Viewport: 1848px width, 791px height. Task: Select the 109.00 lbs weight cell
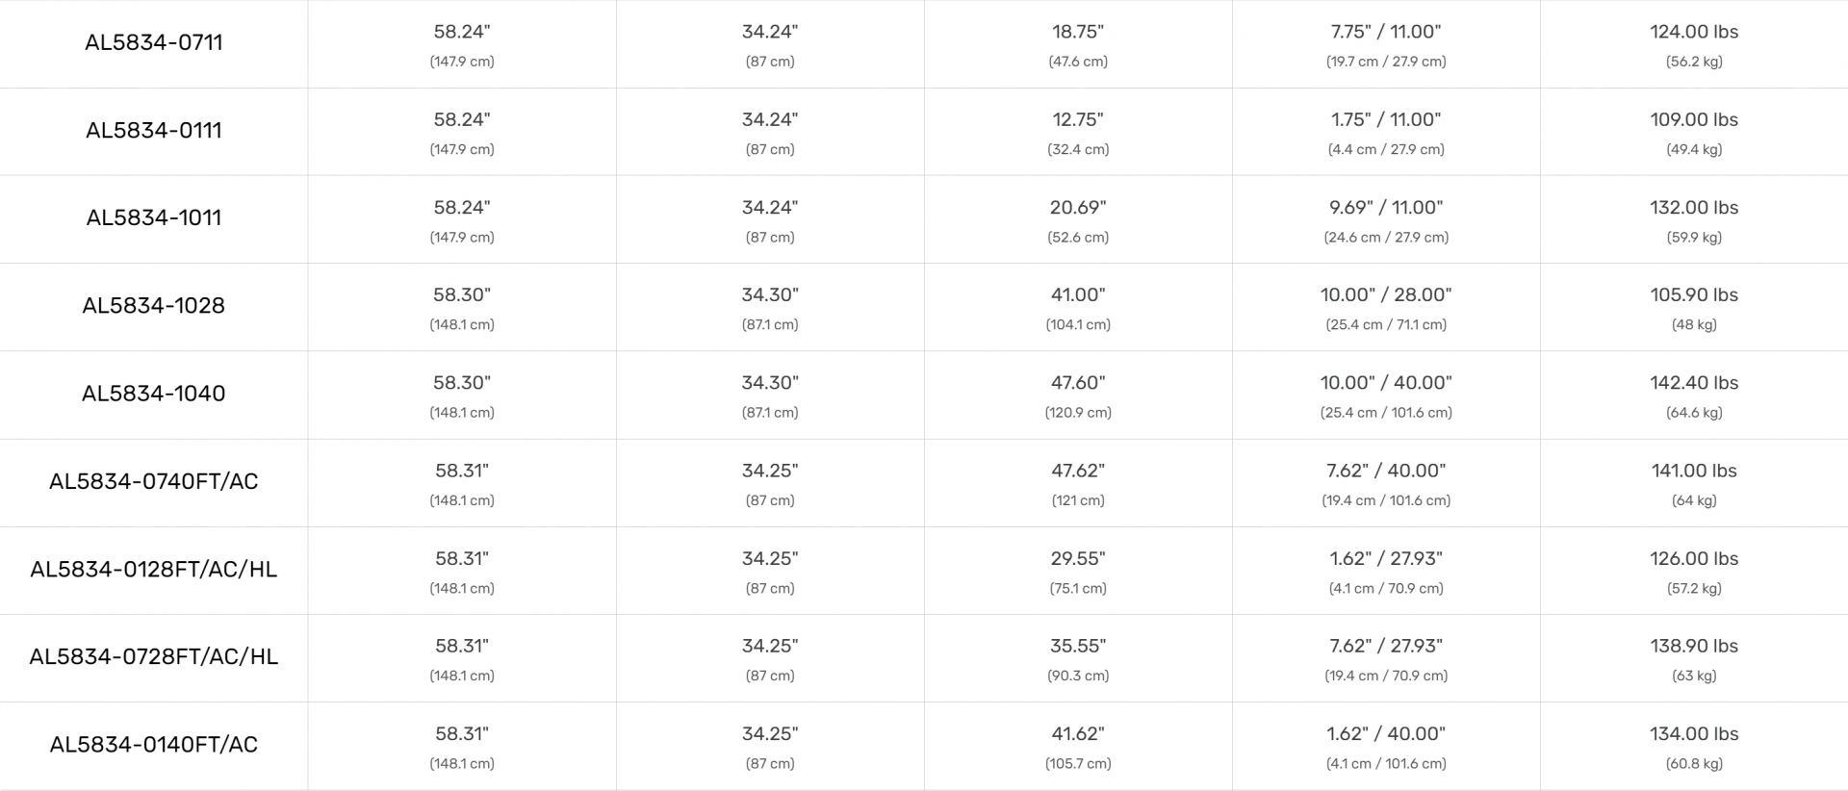click(x=1694, y=120)
